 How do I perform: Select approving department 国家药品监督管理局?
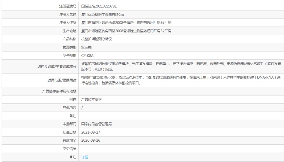coord(96,124)
